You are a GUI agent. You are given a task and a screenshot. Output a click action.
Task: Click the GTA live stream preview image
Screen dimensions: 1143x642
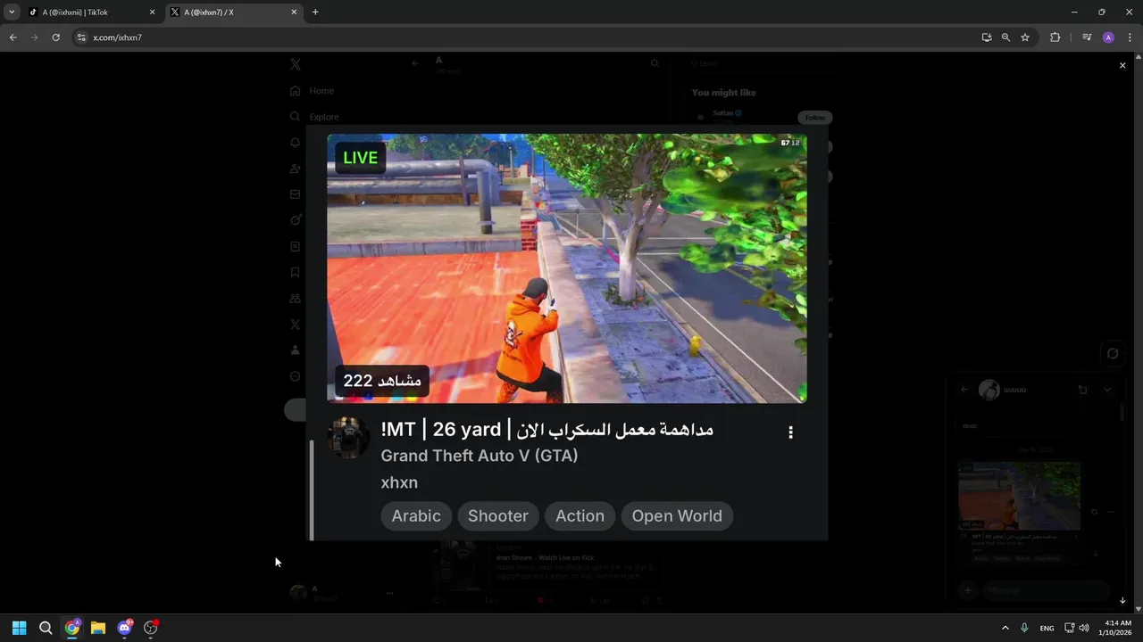[567, 268]
